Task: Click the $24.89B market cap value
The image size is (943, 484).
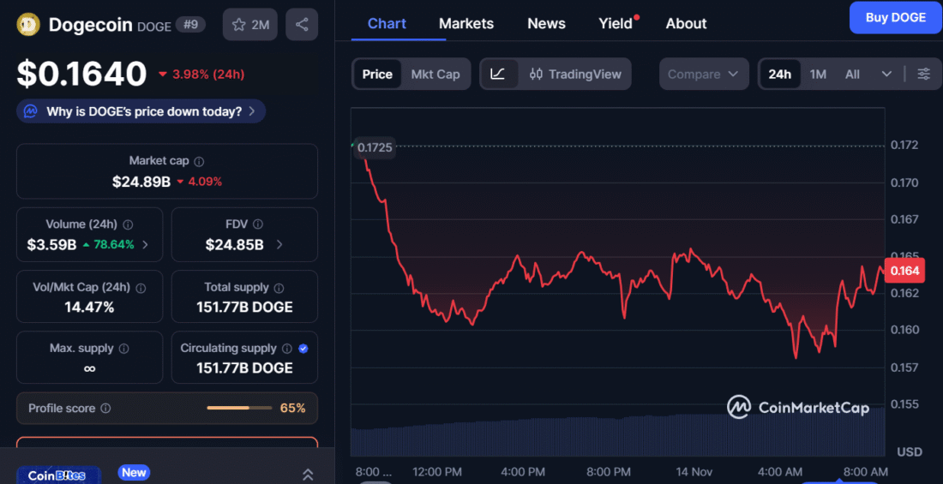Action: [141, 182]
